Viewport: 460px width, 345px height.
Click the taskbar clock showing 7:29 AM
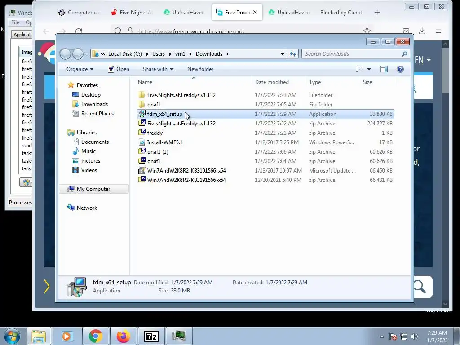click(x=437, y=336)
